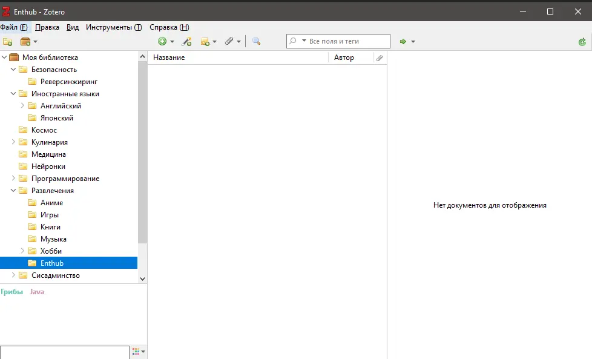The width and height of the screenshot is (592, 359).
Task: Click the Zotero logo in title bar
Action: [x=6, y=12]
